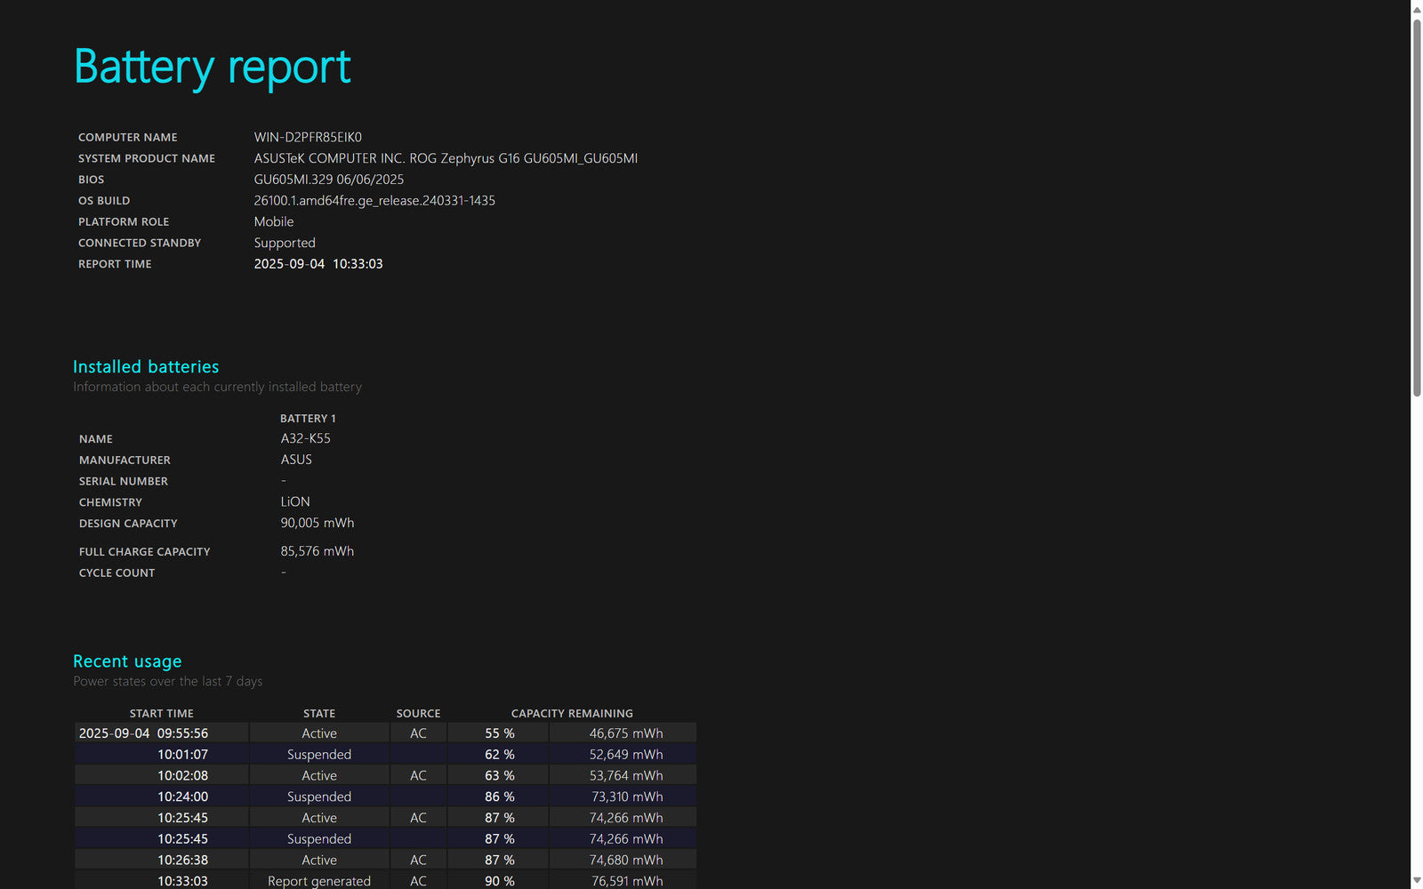Image resolution: width=1423 pixels, height=889 pixels.
Task: Click the START TIME column header
Action: click(161, 713)
